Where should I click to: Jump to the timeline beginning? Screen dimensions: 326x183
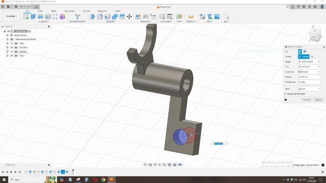[x=3, y=172]
